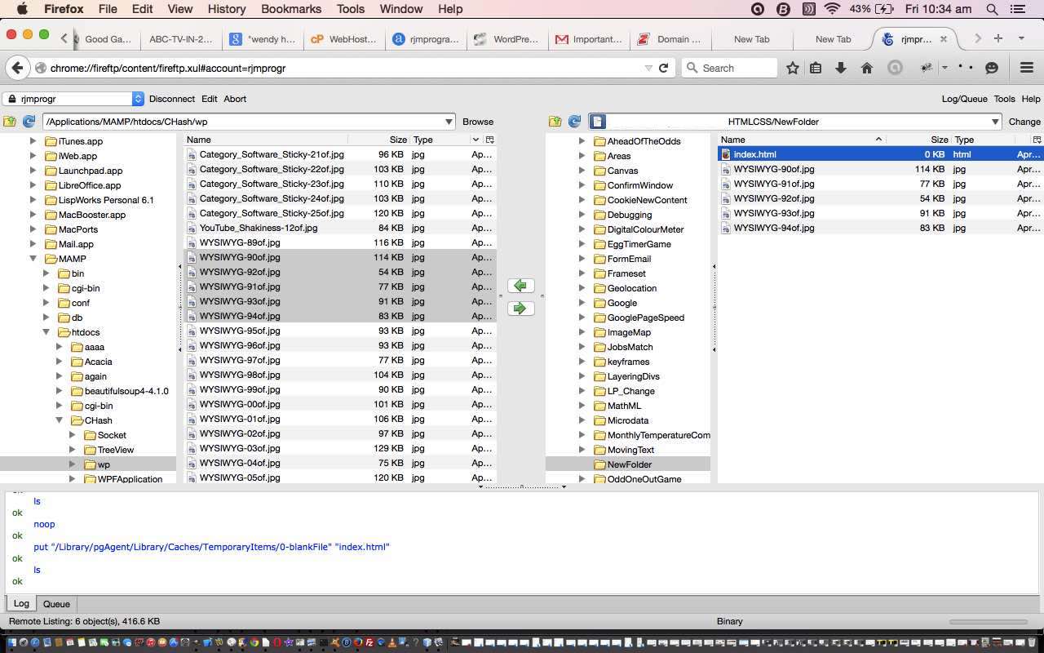Select local file YouTube_Shakiness-12of.jpg
Image resolution: width=1044 pixels, height=653 pixels.
tap(339, 228)
